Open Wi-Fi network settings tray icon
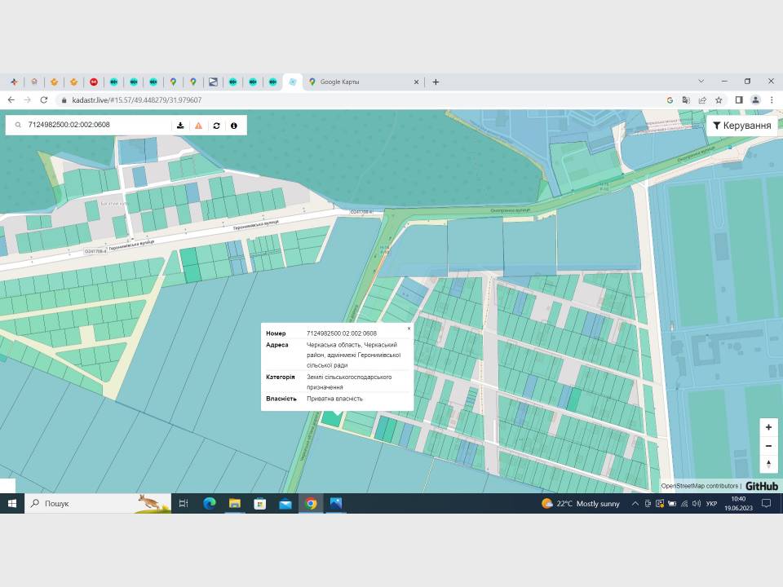Viewport: 783px width, 587px height. [684, 504]
